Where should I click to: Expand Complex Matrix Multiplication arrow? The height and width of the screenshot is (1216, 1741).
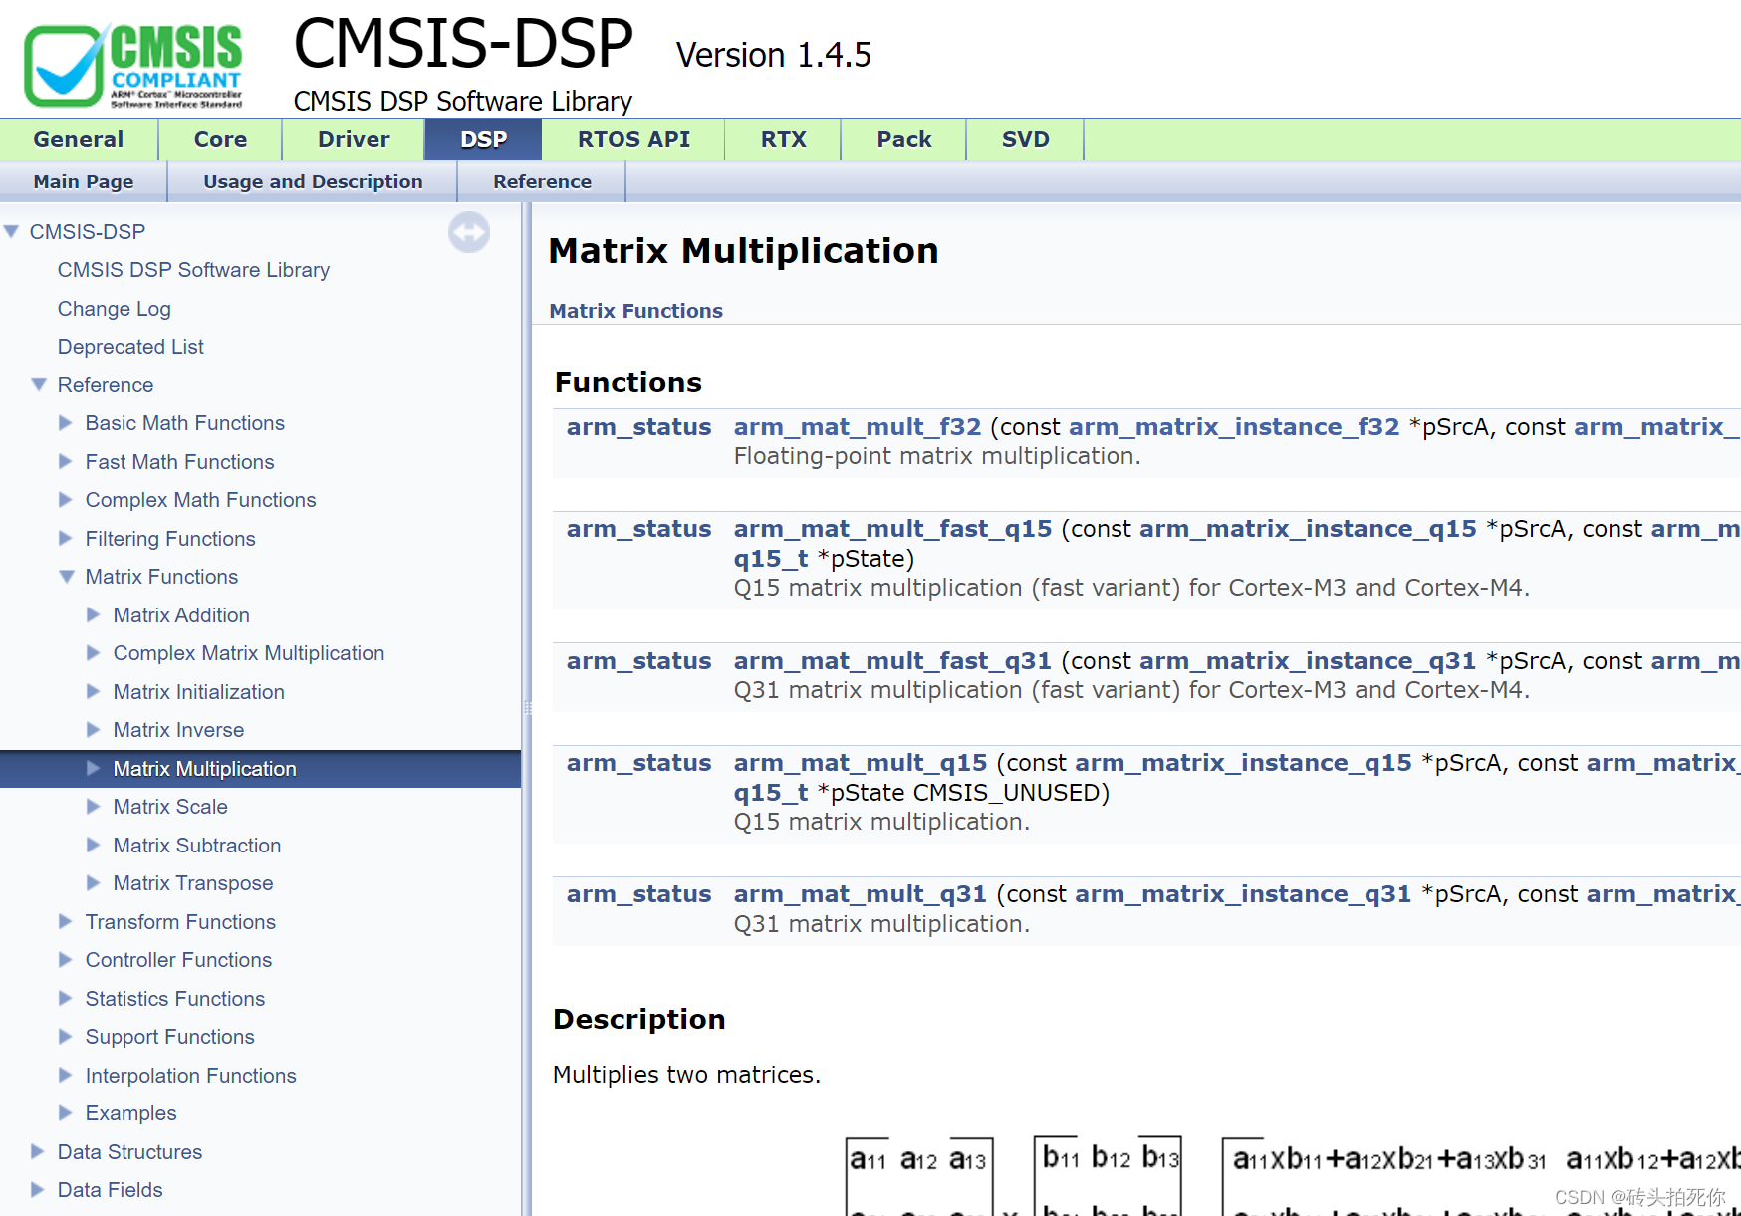tap(94, 652)
